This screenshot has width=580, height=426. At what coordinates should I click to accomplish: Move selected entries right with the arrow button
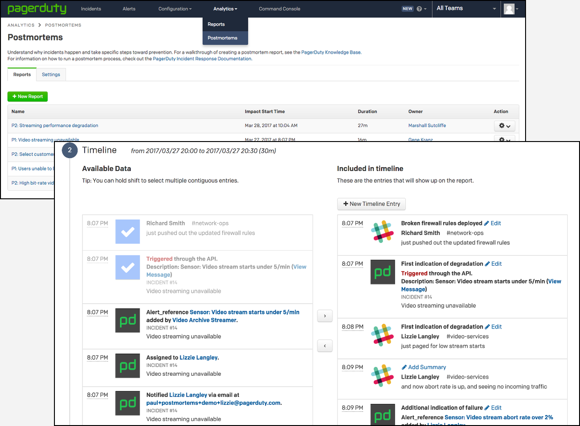[x=325, y=316]
